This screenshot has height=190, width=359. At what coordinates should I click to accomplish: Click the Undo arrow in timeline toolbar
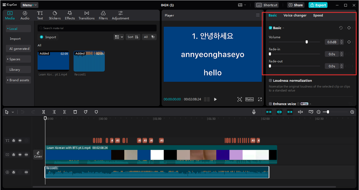click(23, 112)
